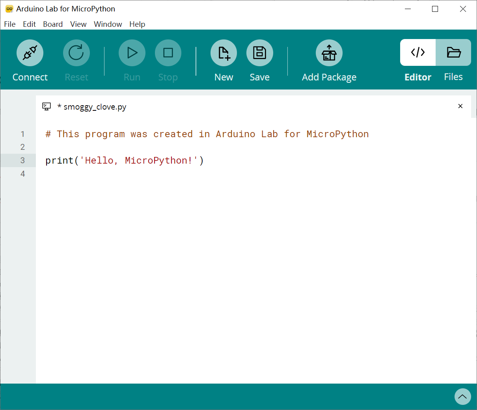Open the File menu
Screen dimensions: 477x410
click(x=10, y=24)
